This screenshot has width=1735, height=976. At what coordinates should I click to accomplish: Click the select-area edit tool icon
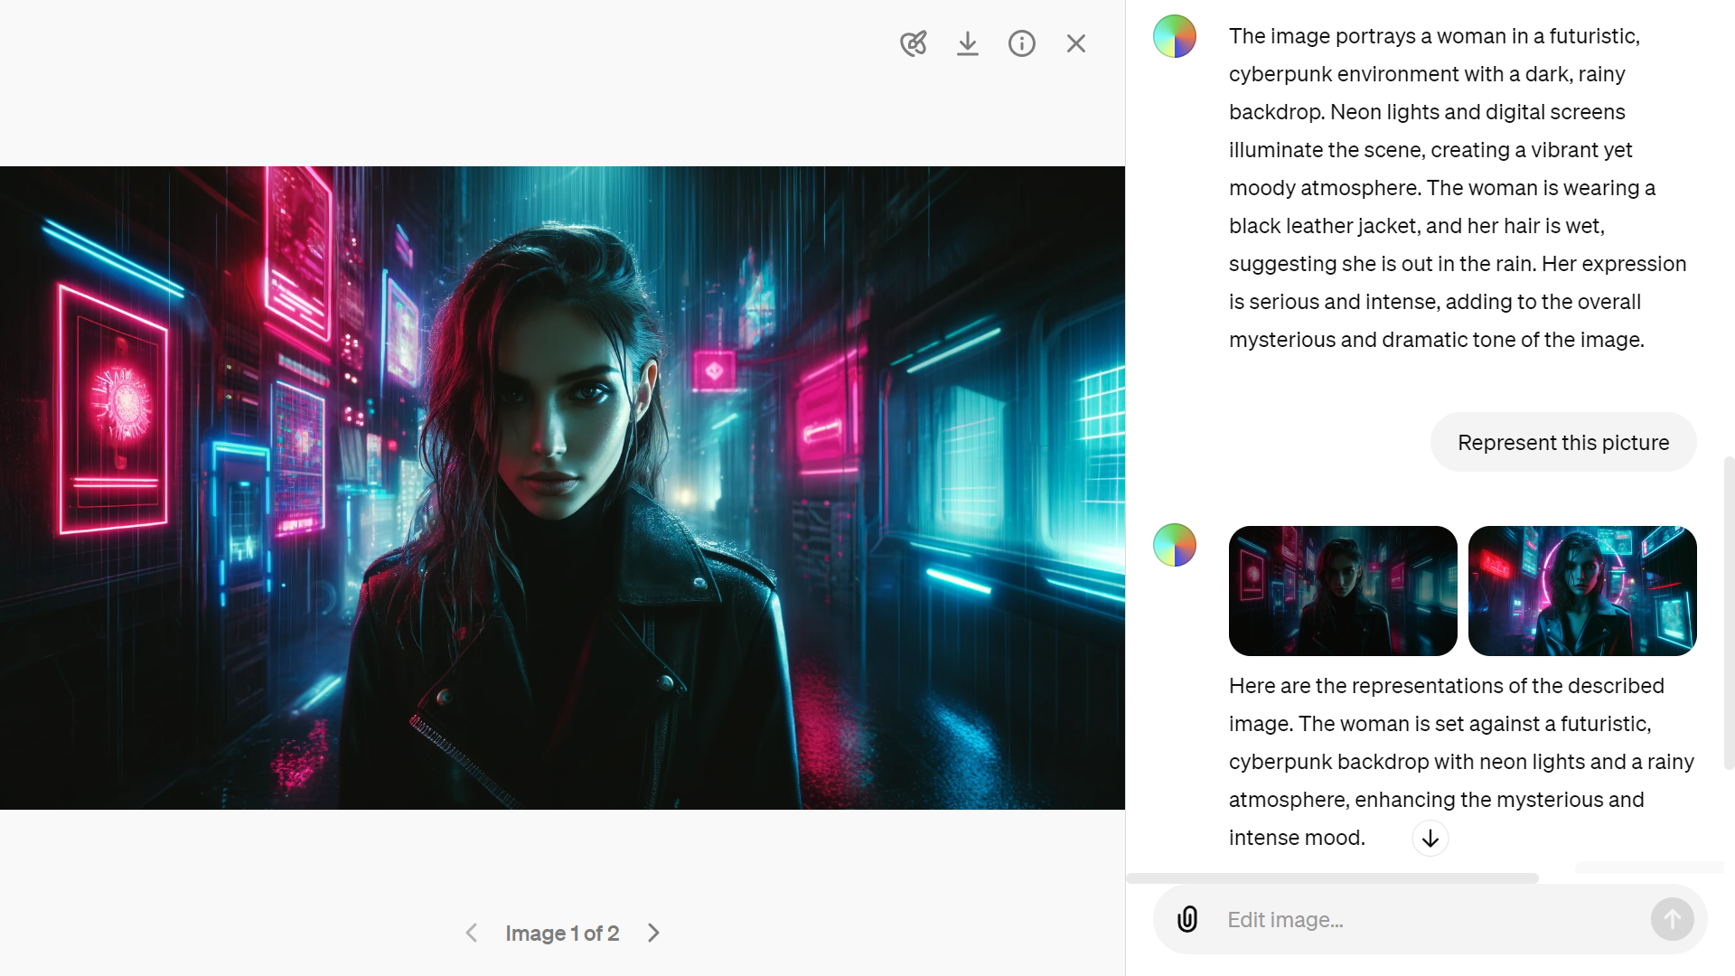click(x=914, y=43)
